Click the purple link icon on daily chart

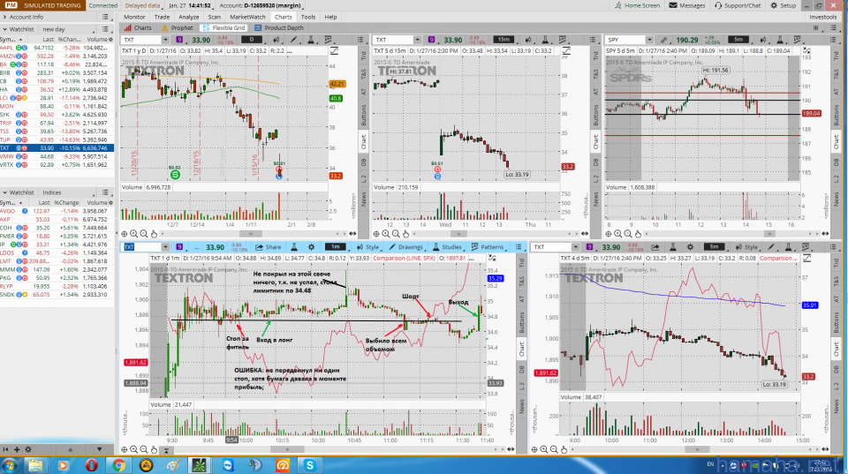179,40
